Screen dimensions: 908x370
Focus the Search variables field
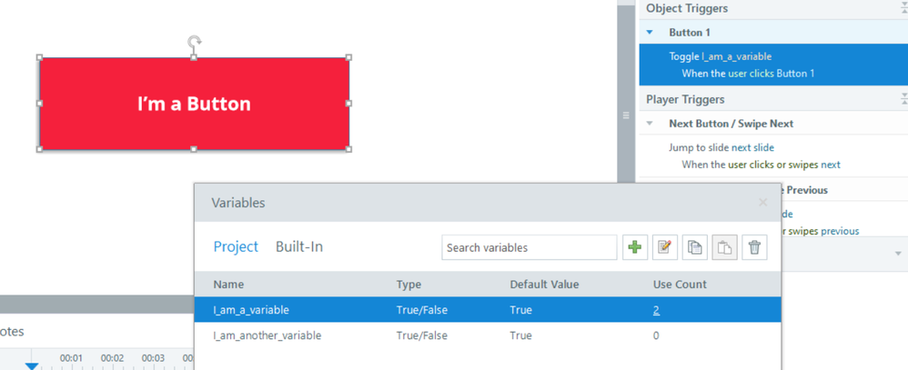point(530,247)
